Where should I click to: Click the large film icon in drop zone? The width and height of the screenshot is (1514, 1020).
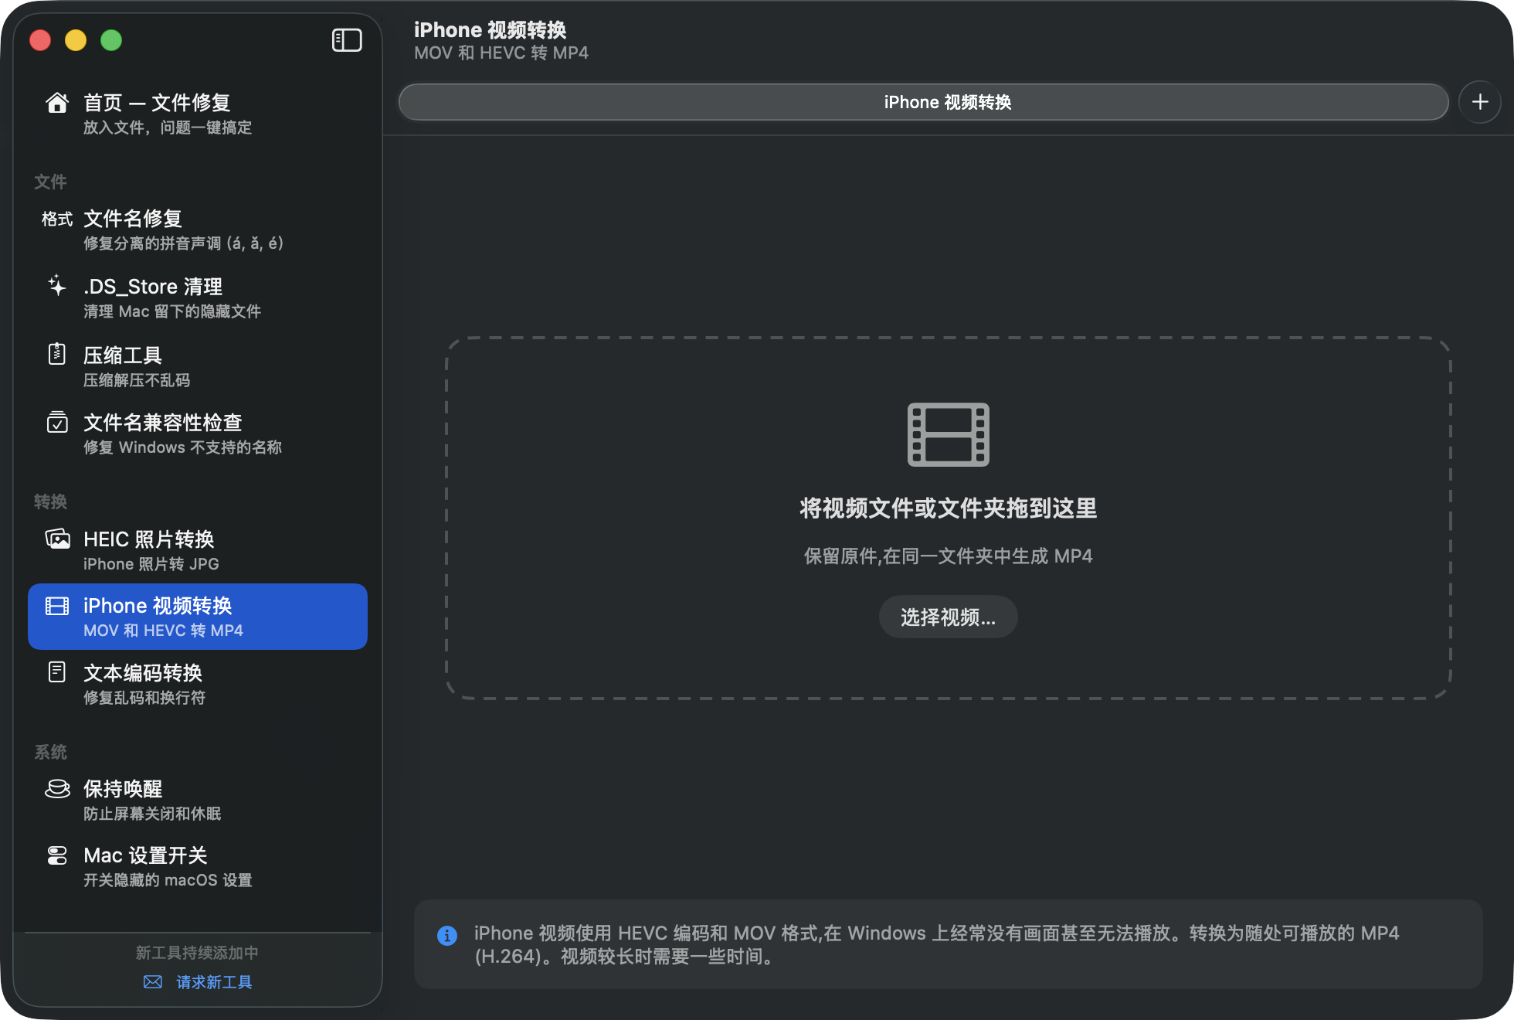click(948, 434)
